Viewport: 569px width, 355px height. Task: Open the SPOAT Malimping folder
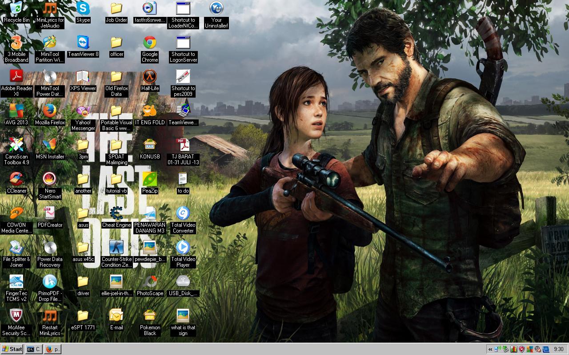(x=116, y=145)
